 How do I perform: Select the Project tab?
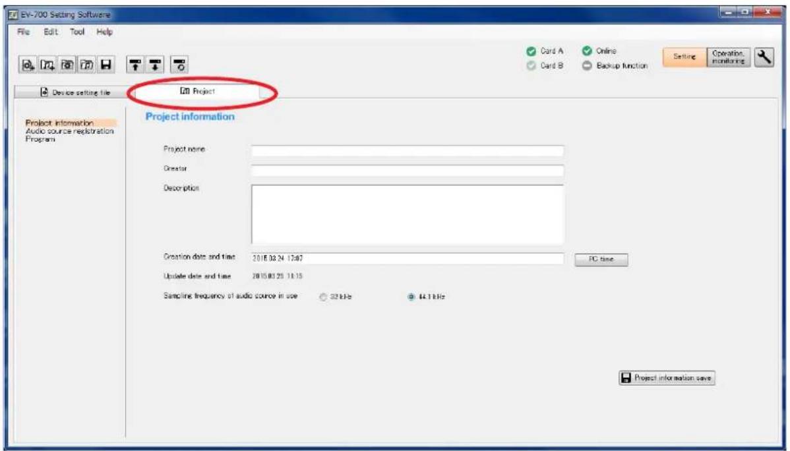pos(198,91)
